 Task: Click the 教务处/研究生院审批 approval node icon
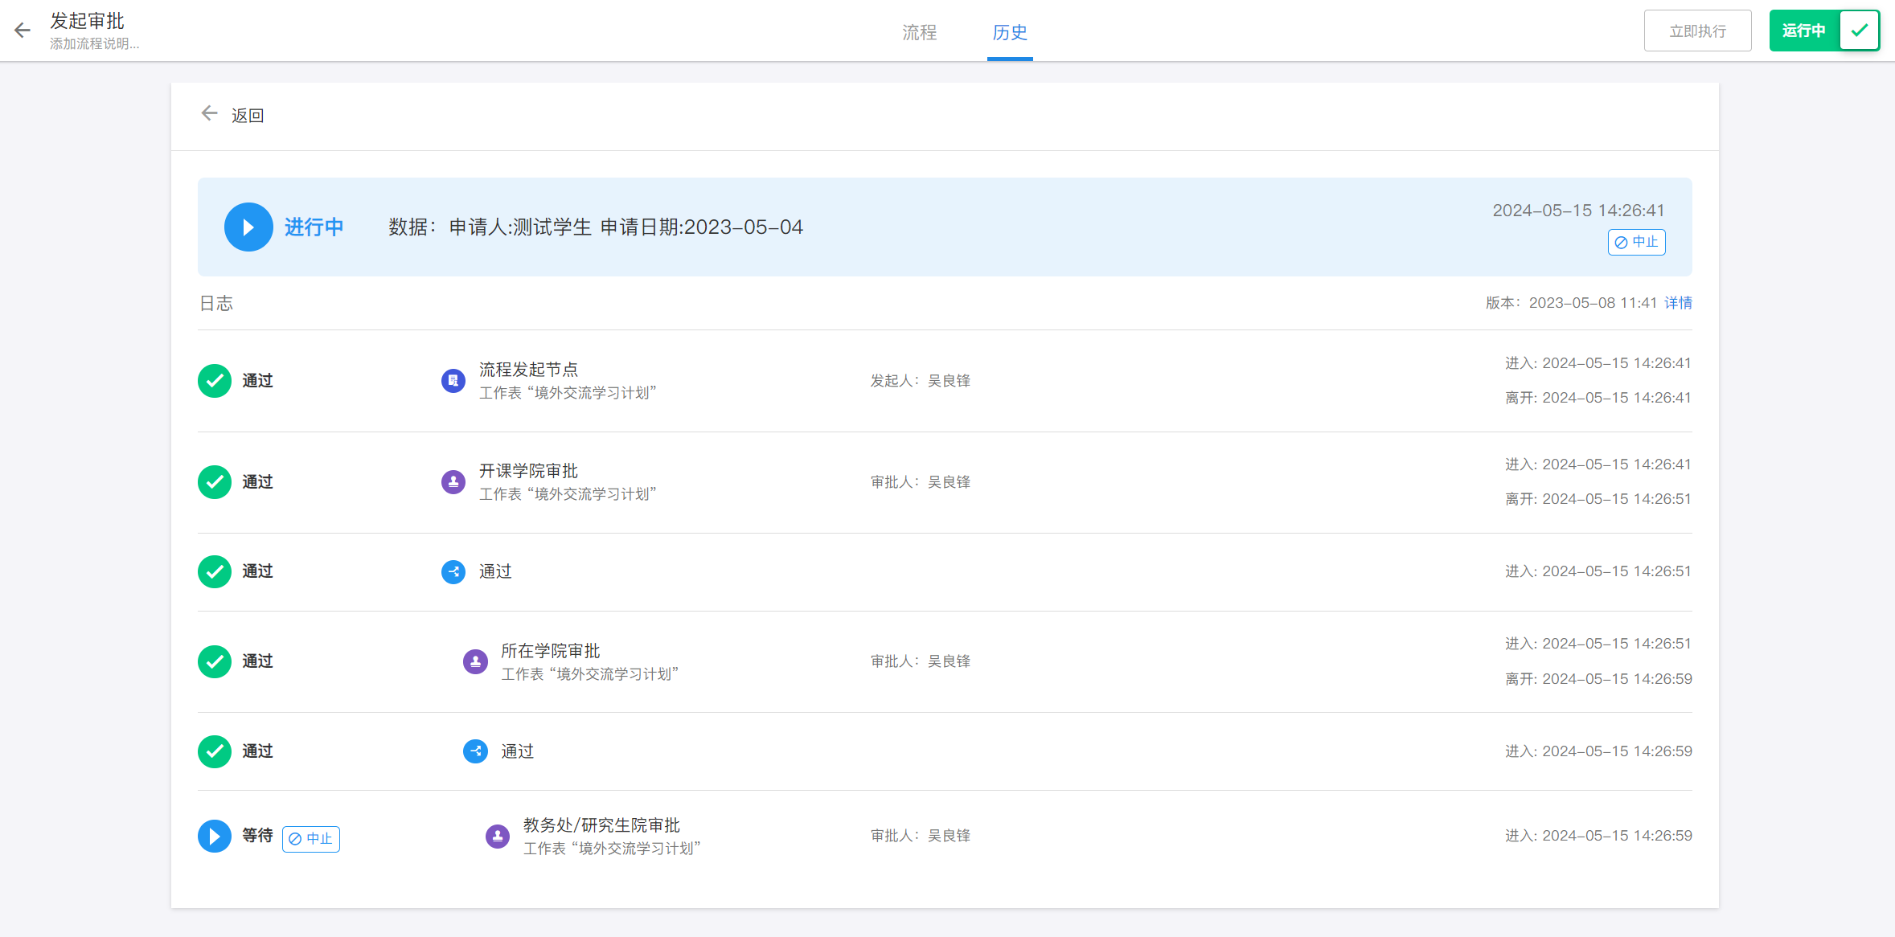coord(498,836)
